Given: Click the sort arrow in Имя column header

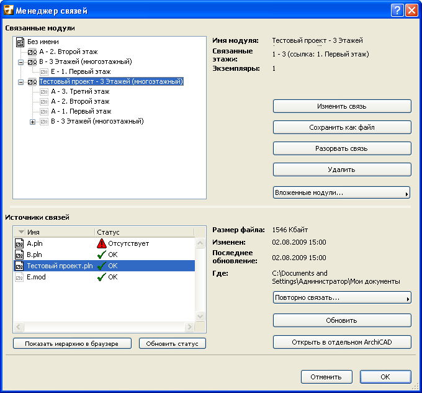Looking at the screenshot, I should pos(21,232).
